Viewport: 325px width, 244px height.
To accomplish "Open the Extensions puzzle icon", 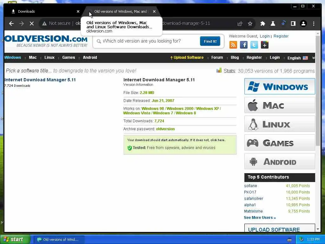I will pos(262,24).
